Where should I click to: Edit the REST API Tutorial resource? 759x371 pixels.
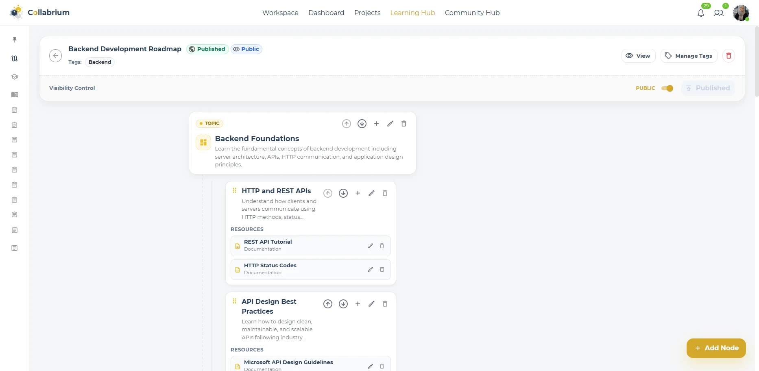pos(371,246)
